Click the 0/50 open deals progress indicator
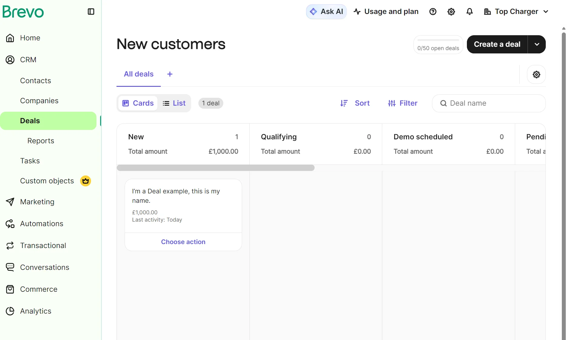Image resolution: width=567 pixels, height=340 pixels. [x=438, y=45]
